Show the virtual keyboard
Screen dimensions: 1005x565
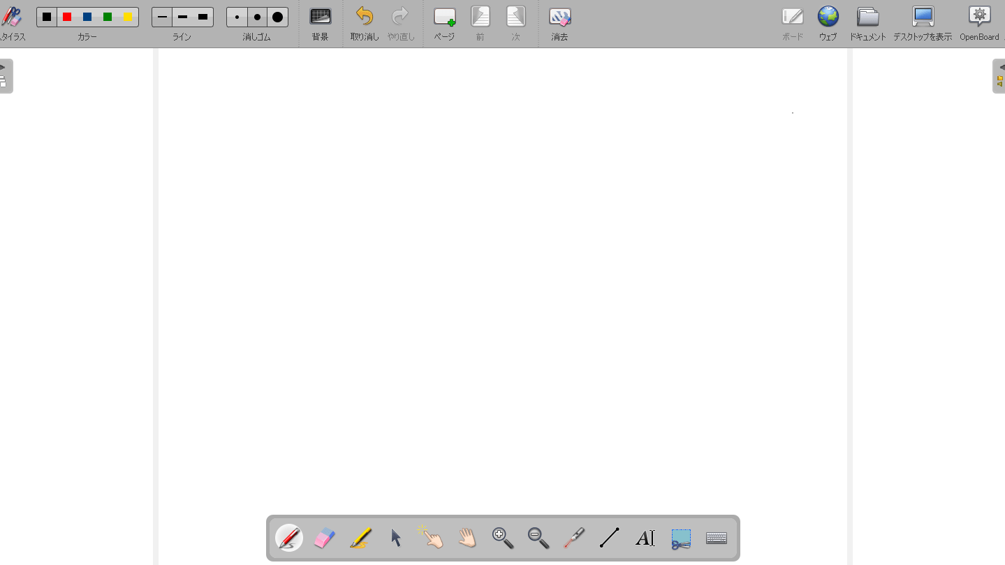(x=717, y=538)
